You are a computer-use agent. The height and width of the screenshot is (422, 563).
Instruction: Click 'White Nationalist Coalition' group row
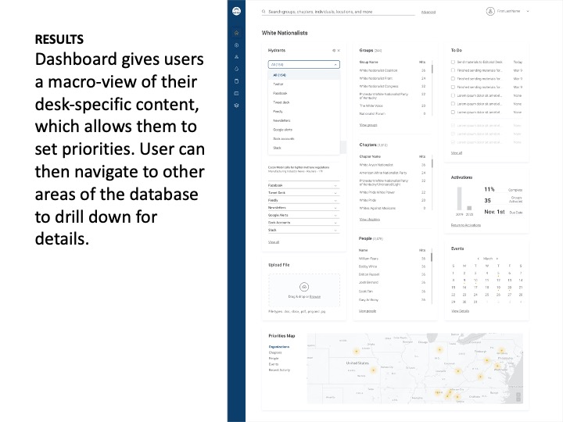click(x=393, y=70)
